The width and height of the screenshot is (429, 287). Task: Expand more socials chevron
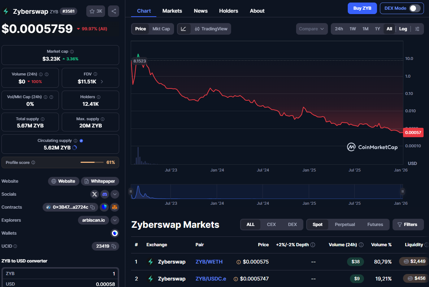pyautogui.click(x=114, y=194)
